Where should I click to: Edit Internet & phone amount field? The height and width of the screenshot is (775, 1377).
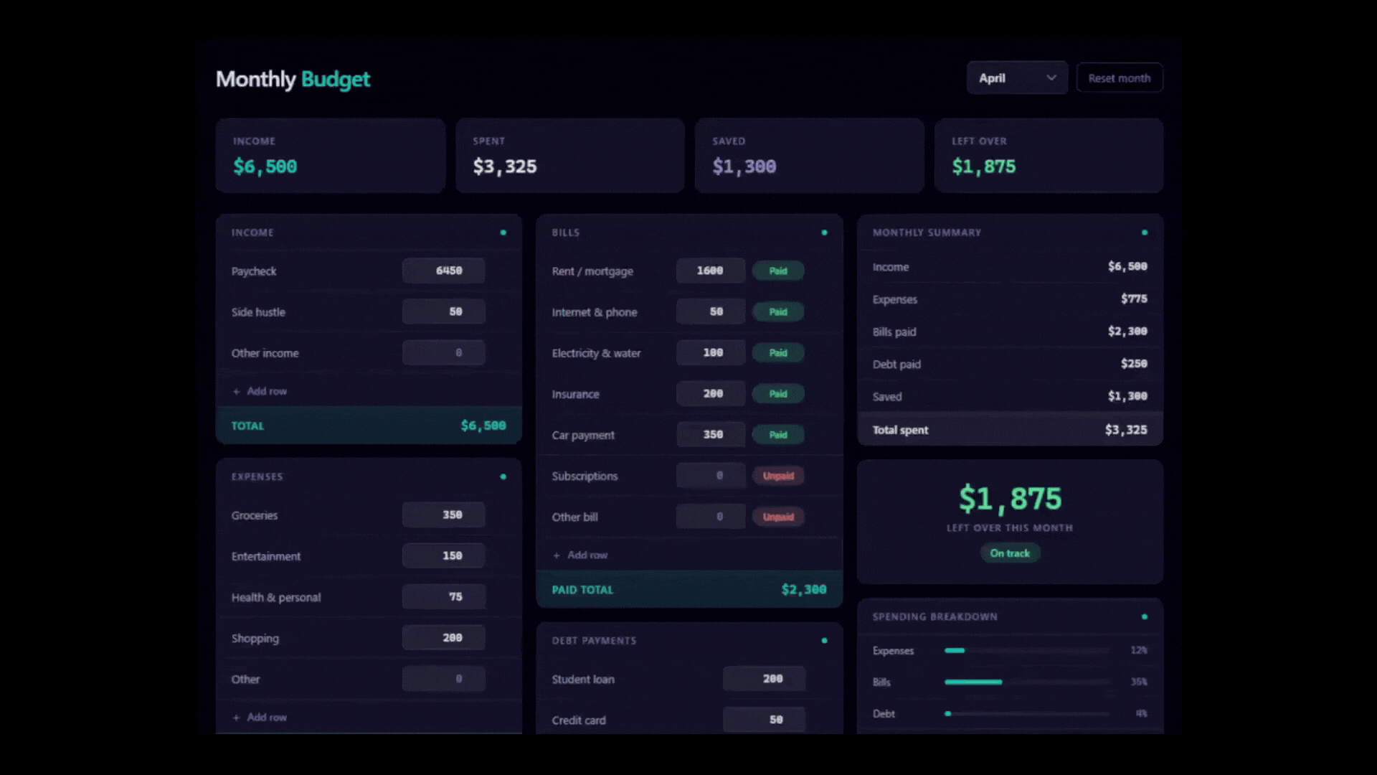coord(710,311)
